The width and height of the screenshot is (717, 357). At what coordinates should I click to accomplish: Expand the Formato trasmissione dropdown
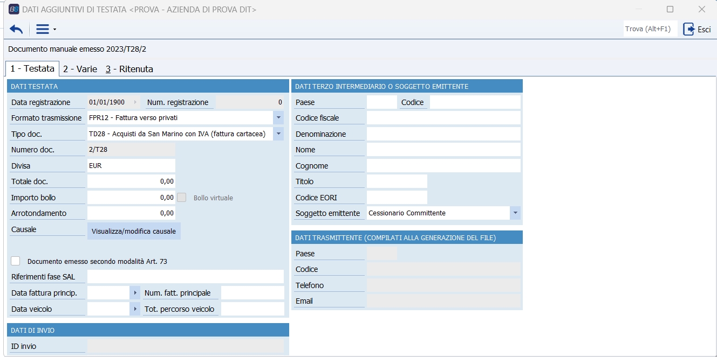coord(278,118)
